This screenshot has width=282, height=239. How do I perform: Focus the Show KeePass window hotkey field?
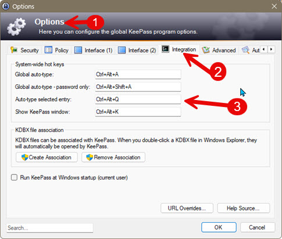(x=138, y=112)
